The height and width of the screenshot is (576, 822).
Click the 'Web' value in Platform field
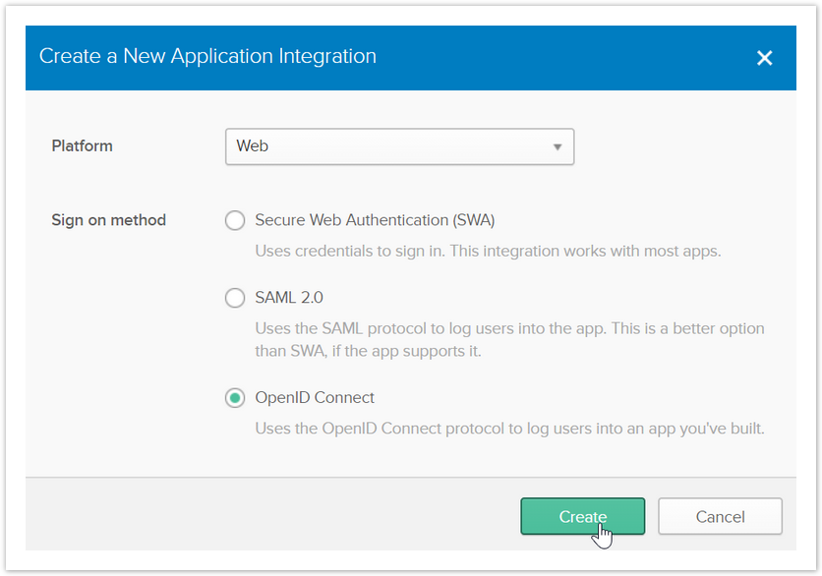pyautogui.click(x=253, y=146)
